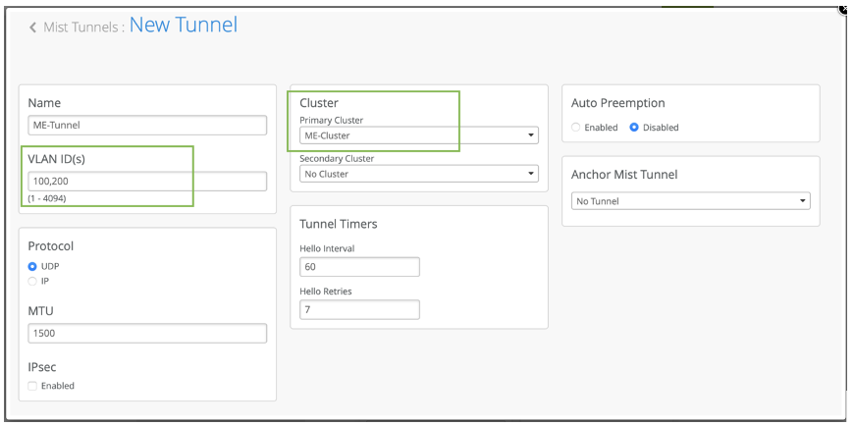Click the Mist Tunnels breadcrumb link

pos(82,27)
